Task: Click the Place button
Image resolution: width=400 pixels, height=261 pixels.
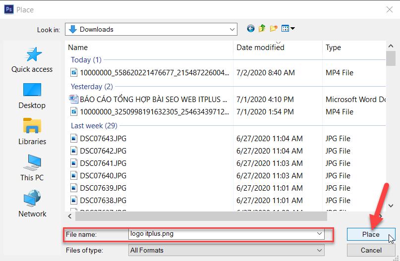Action: point(371,234)
